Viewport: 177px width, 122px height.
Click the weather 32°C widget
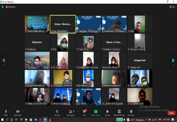point(136,120)
